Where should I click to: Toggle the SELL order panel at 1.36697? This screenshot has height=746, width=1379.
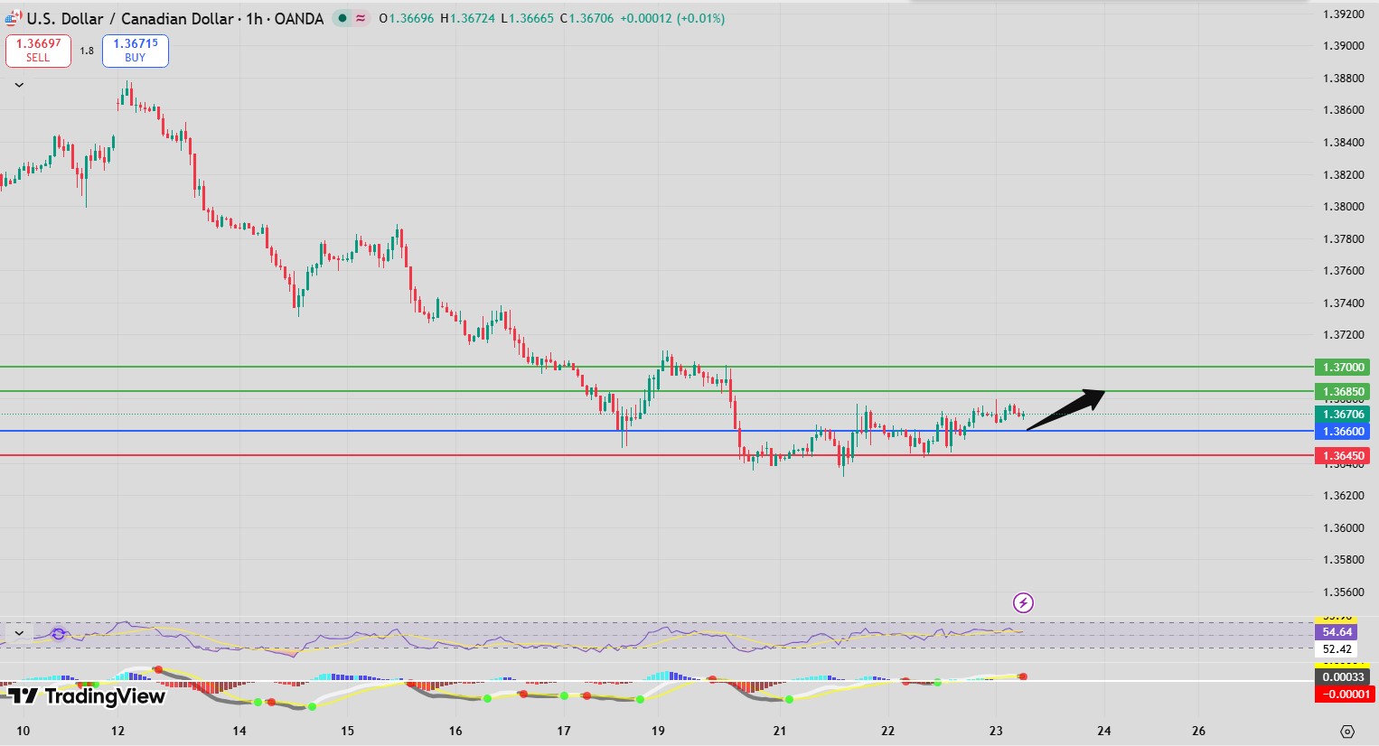pos(38,51)
